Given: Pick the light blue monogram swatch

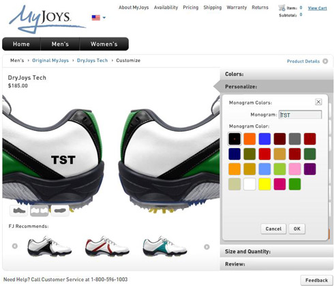Looking at the screenshot, I should [x=264, y=169].
